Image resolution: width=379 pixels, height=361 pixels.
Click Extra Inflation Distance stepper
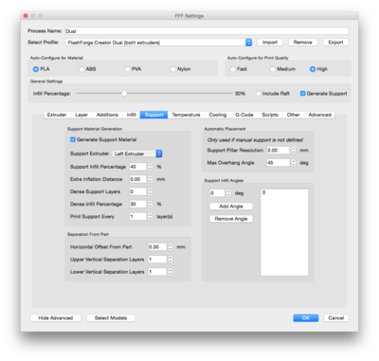151,179
